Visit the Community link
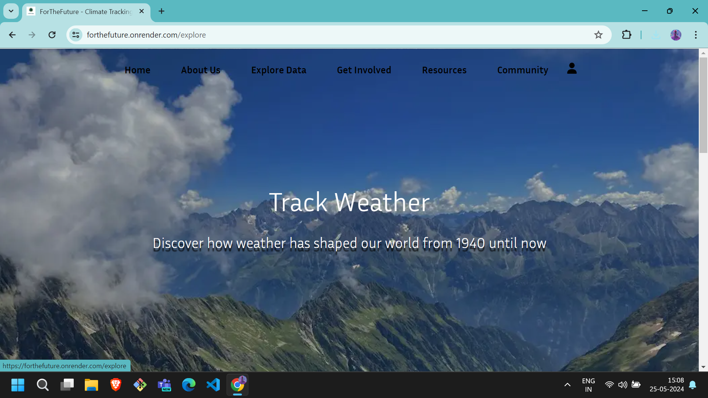The image size is (708, 398). tap(523, 70)
